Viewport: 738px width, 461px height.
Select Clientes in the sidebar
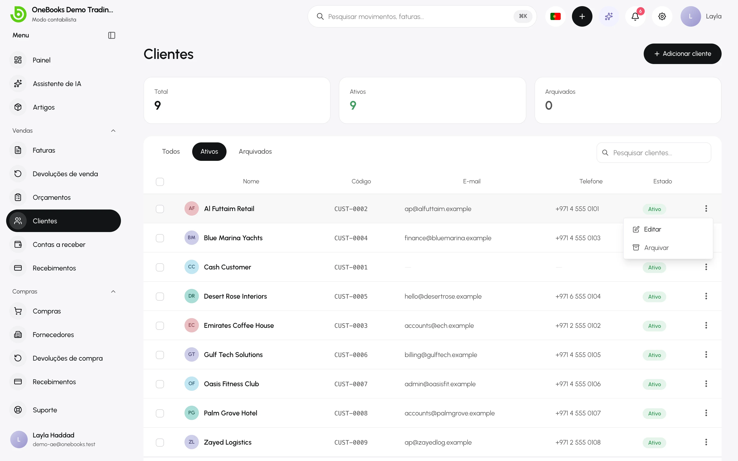pos(64,221)
